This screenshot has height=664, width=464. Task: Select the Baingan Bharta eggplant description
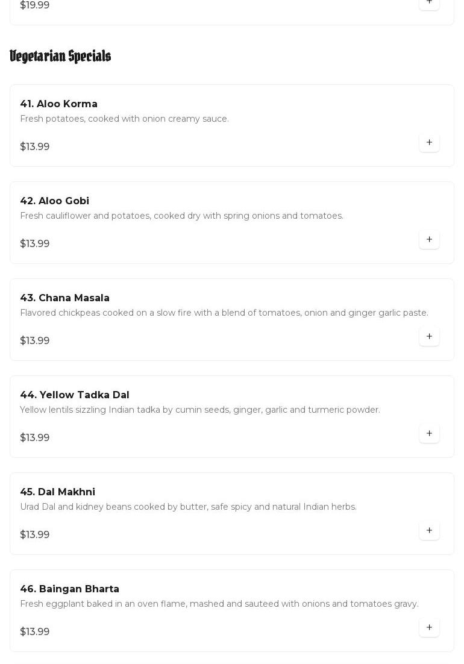(219, 604)
